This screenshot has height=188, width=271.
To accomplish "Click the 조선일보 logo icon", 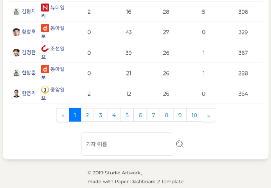I will click(x=45, y=49).
